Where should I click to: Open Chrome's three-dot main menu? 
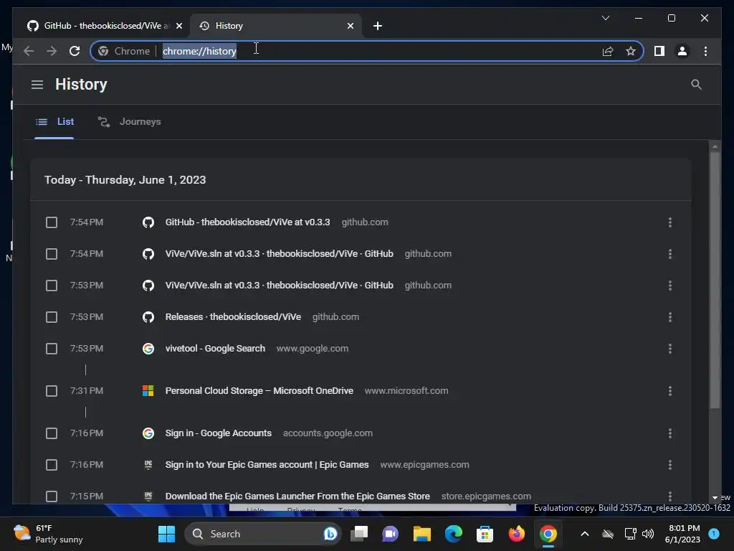point(705,51)
